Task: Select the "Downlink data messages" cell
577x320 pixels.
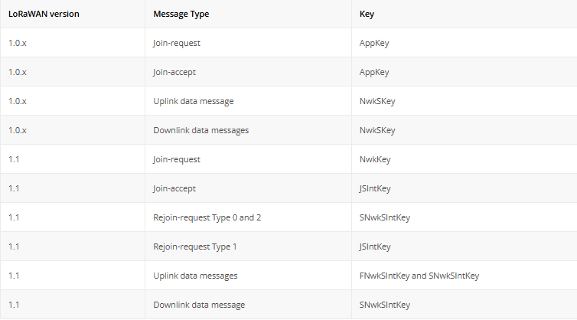Action: click(x=200, y=130)
